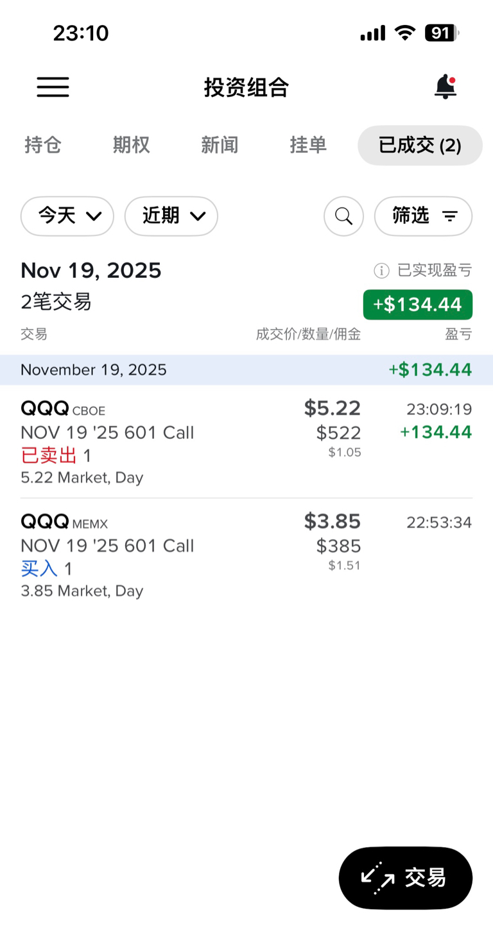The image size is (493, 926).
Task: Select the 已成交 (2) tab
Action: tap(420, 145)
